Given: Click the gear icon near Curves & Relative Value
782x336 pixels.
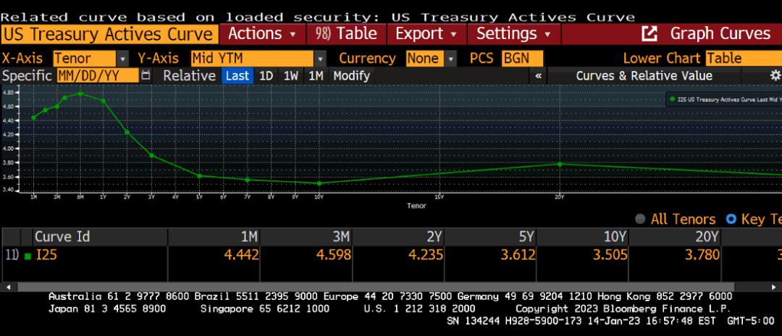Looking at the screenshot, I should point(775,75).
